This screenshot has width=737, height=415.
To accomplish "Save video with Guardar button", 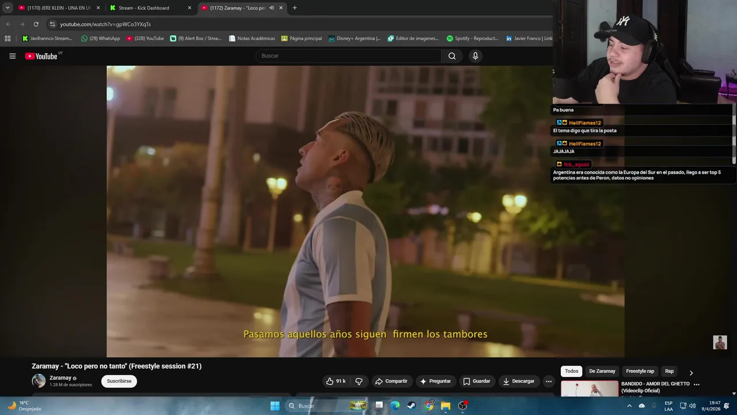I will [477, 381].
